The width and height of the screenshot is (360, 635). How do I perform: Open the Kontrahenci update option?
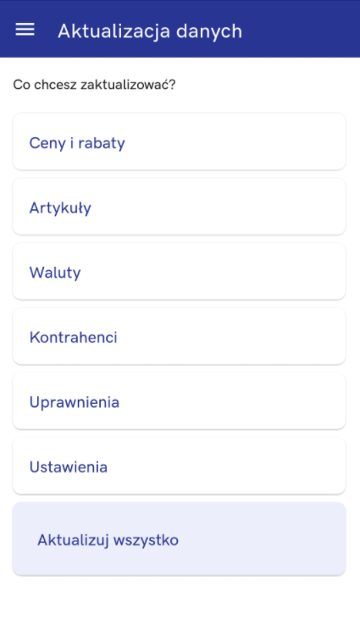(x=179, y=336)
